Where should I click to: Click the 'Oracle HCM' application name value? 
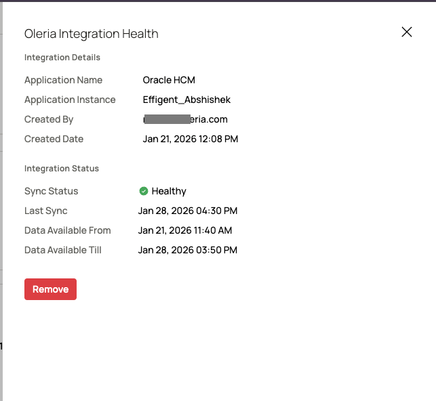click(x=169, y=80)
